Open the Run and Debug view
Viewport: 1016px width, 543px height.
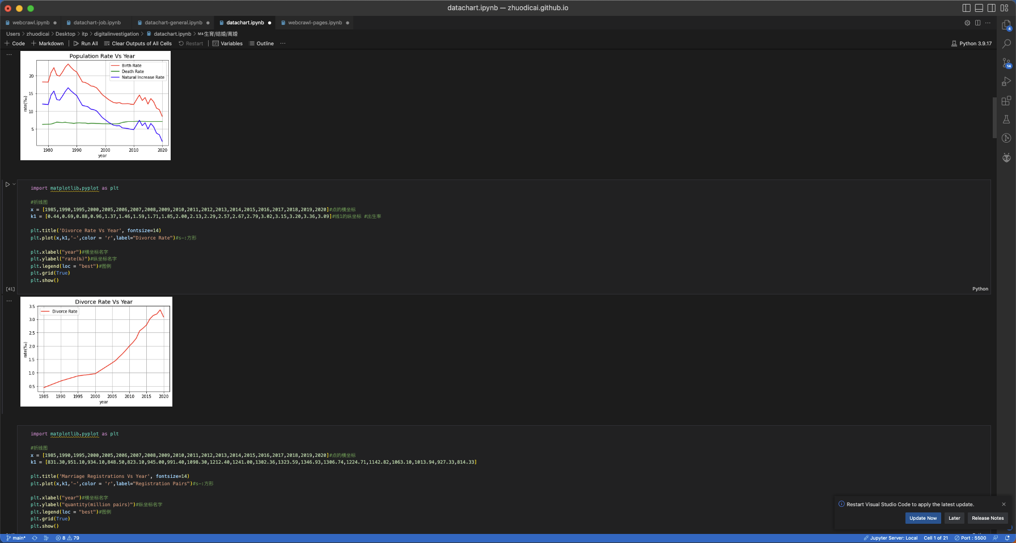pos(1006,82)
